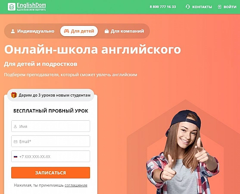The height and width of the screenshot is (194, 240).
Task: Select the Индивидуально tab
Action: click(32, 31)
